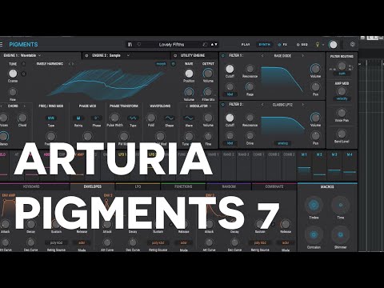The width and height of the screenshot is (384, 288).
Task: Toggle Filter 1 Kbd tracking button
Action: coord(230,94)
